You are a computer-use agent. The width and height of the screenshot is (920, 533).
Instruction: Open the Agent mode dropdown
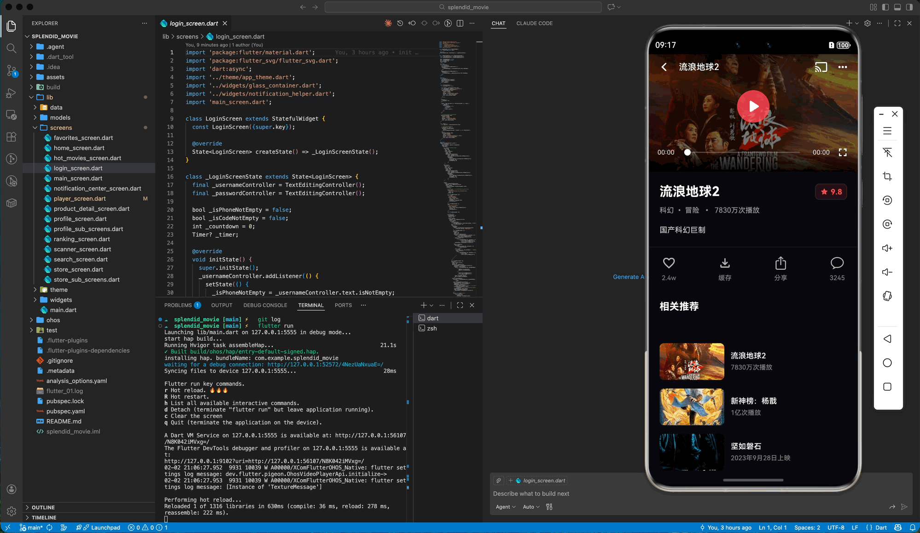pyautogui.click(x=505, y=507)
